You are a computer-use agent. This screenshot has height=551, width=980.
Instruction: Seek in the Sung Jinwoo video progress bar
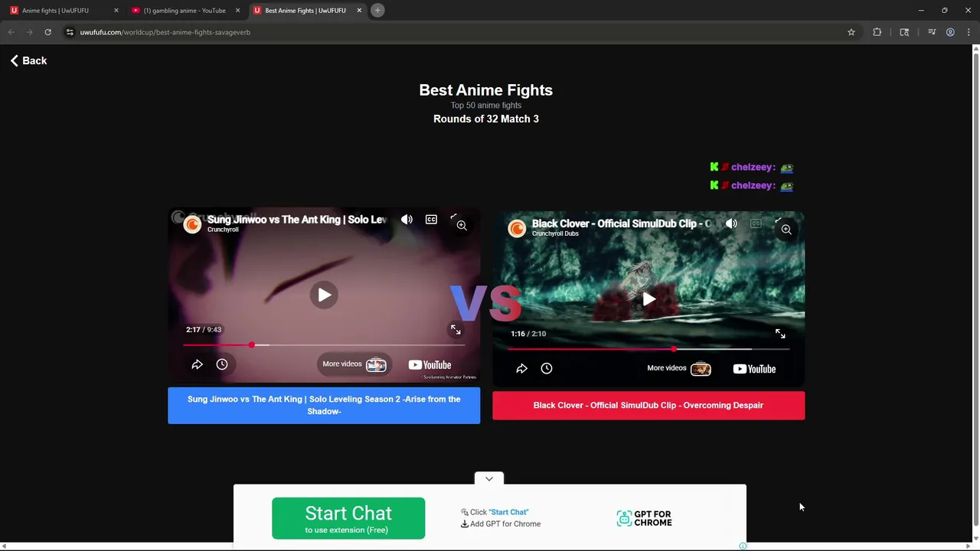click(x=324, y=345)
